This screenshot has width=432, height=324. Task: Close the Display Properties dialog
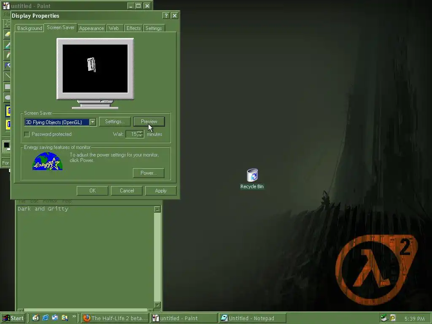(174, 16)
